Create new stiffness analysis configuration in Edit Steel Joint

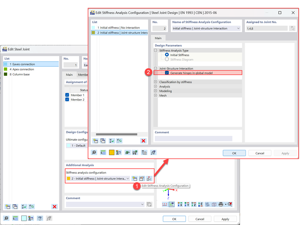tap(135, 179)
